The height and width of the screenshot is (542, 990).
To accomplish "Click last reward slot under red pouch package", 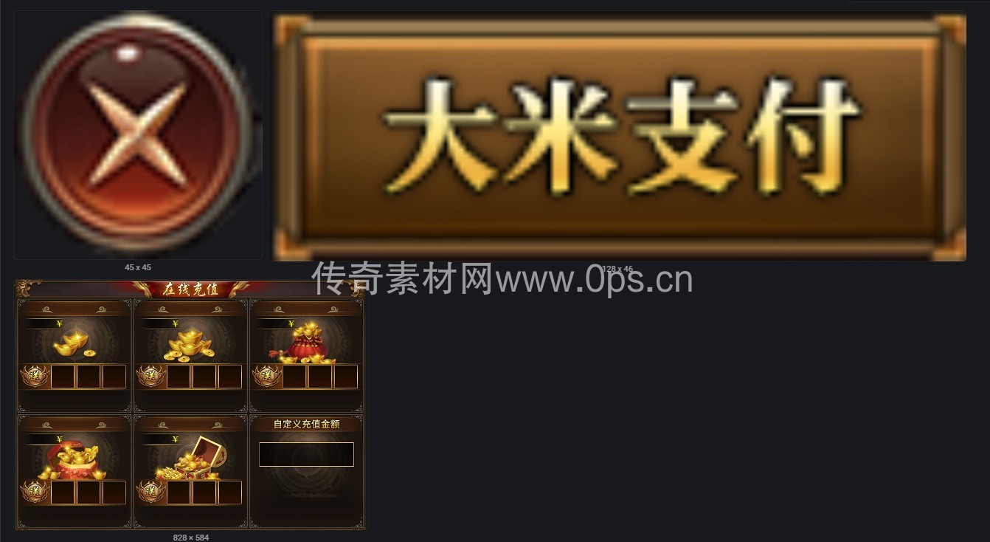I will (345, 376).
